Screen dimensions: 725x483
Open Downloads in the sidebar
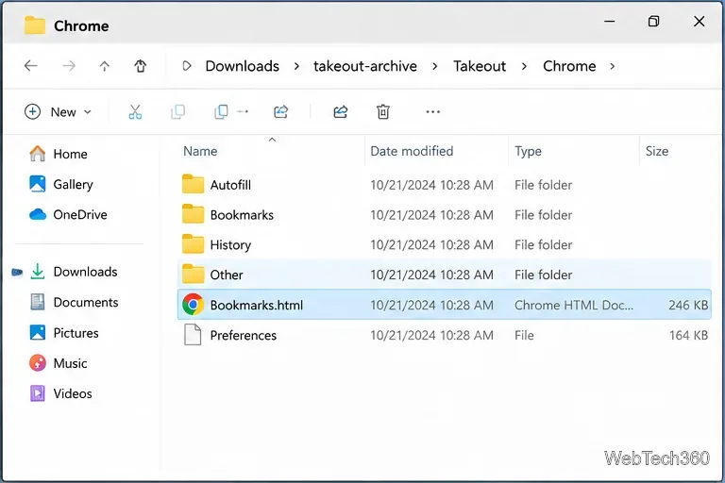pyautogui.click(x=74, y=272)
